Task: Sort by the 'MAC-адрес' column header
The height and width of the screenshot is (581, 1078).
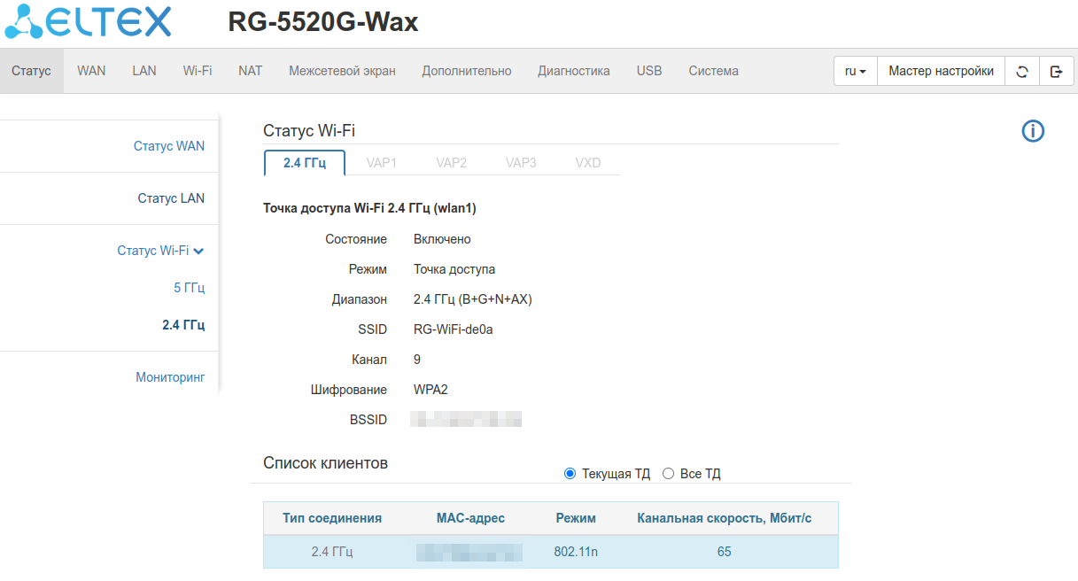Action: tap(470, 518)
